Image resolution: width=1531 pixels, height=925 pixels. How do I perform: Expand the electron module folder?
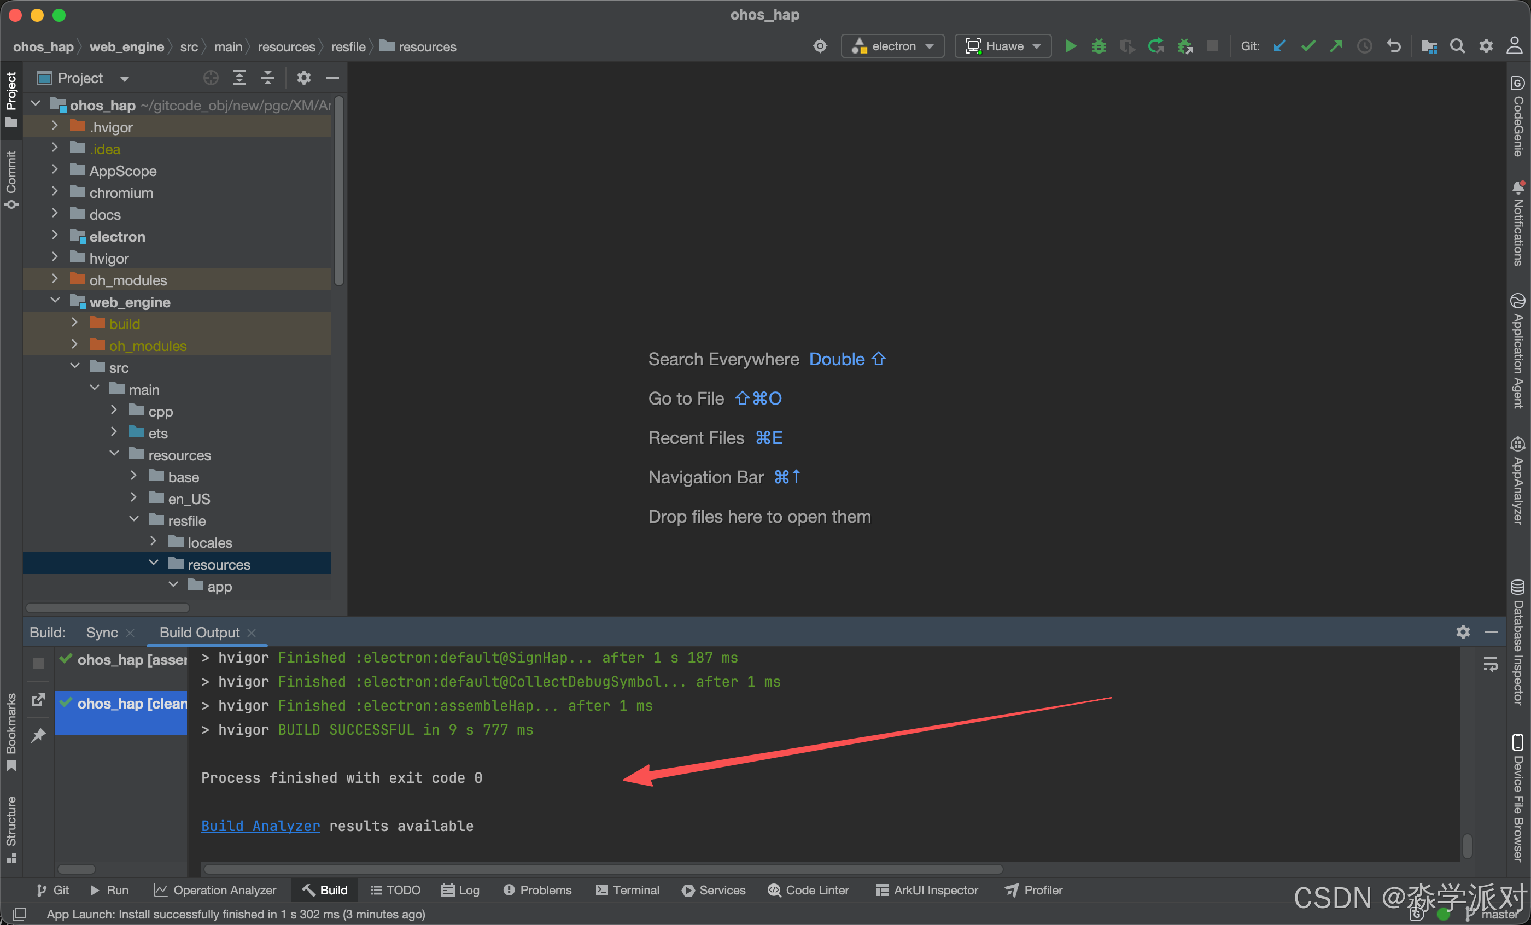55,236
